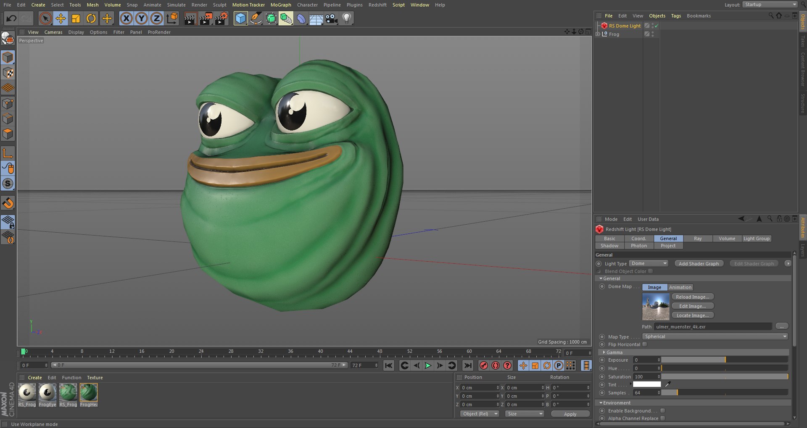Switch to the Shadow tab
Image resolution: width=807 pixels, height=428 pixels.
point(609,246)
